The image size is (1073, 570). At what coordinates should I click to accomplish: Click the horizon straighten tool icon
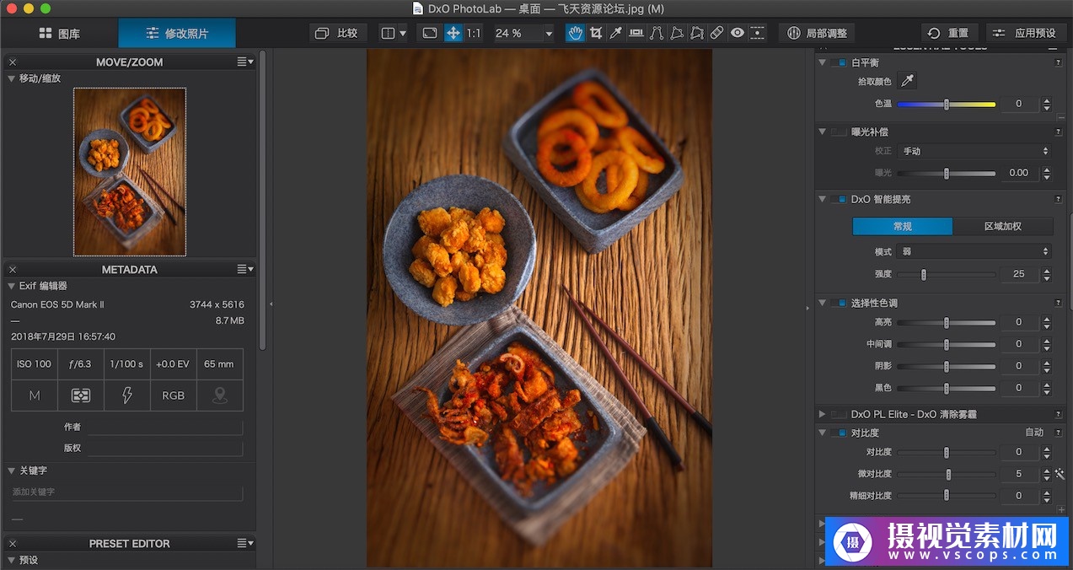point(636,33)
